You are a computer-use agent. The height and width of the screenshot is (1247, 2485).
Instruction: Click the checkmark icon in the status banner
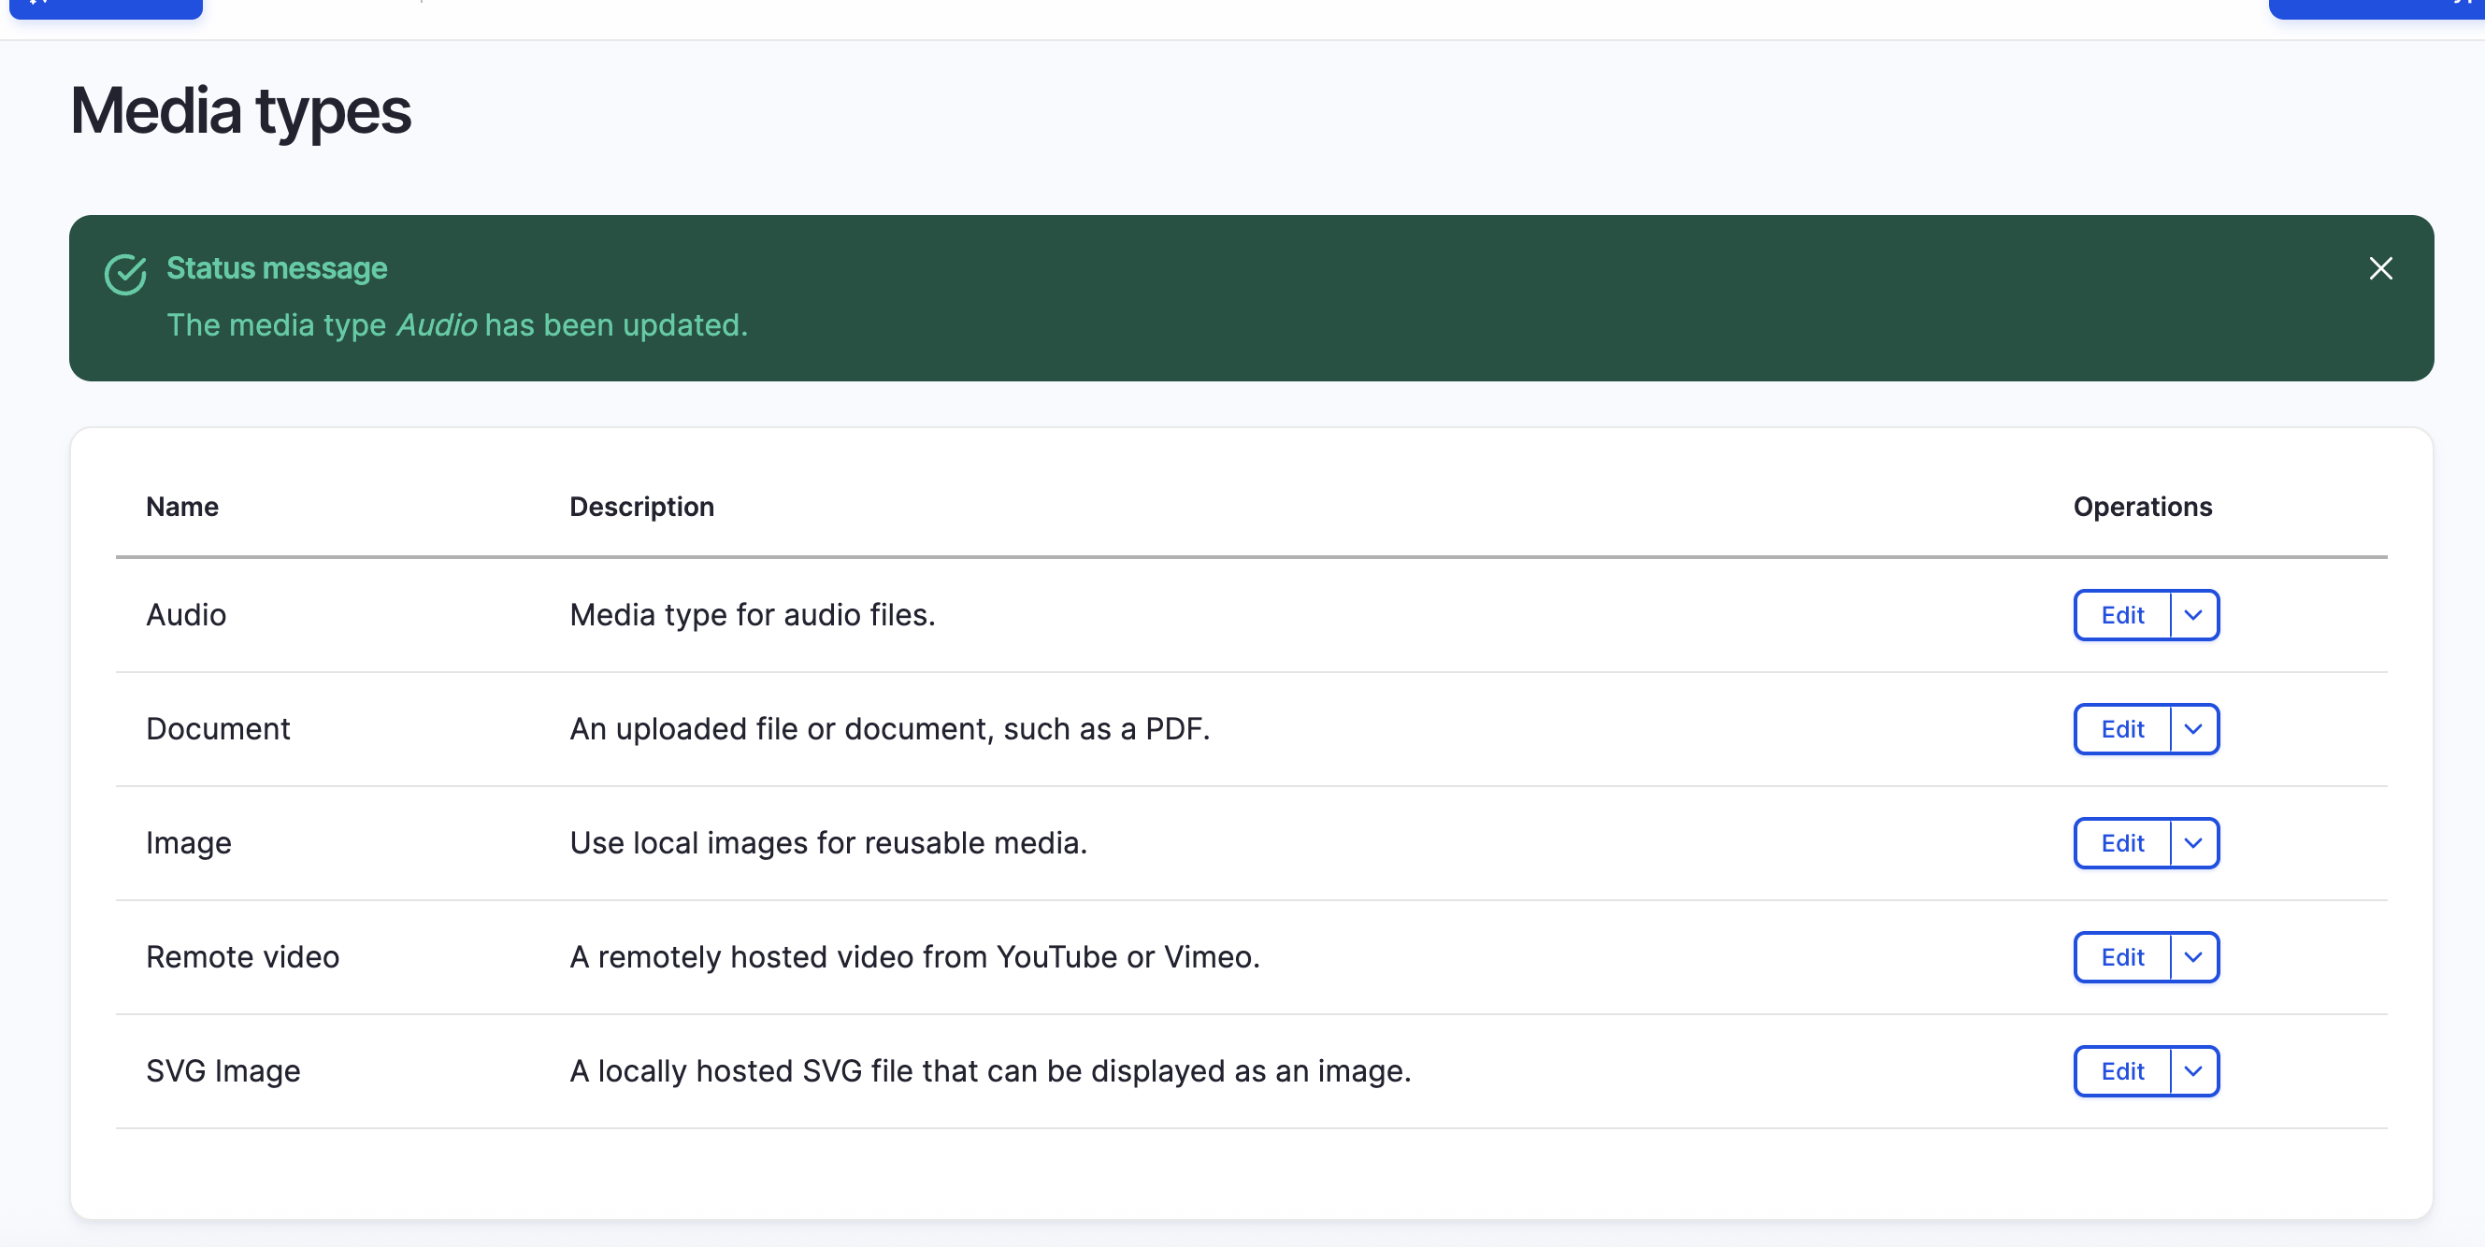[126, 274]
